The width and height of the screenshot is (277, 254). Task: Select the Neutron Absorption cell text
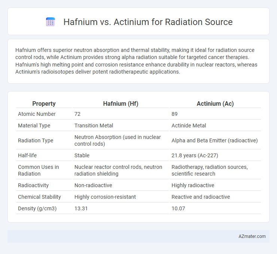coord(118,140)
